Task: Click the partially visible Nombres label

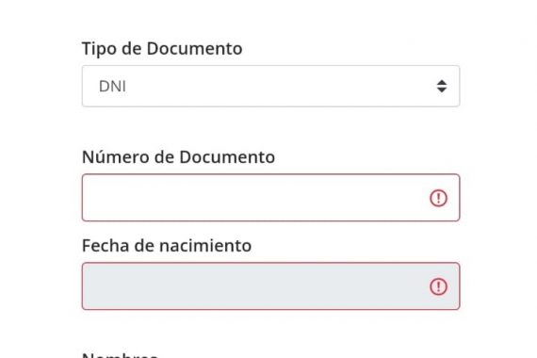Action: 120,354
